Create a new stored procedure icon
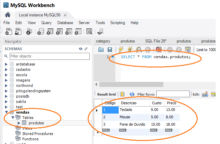This screenshot has width=220, height=144. click(x=69, y=31)
